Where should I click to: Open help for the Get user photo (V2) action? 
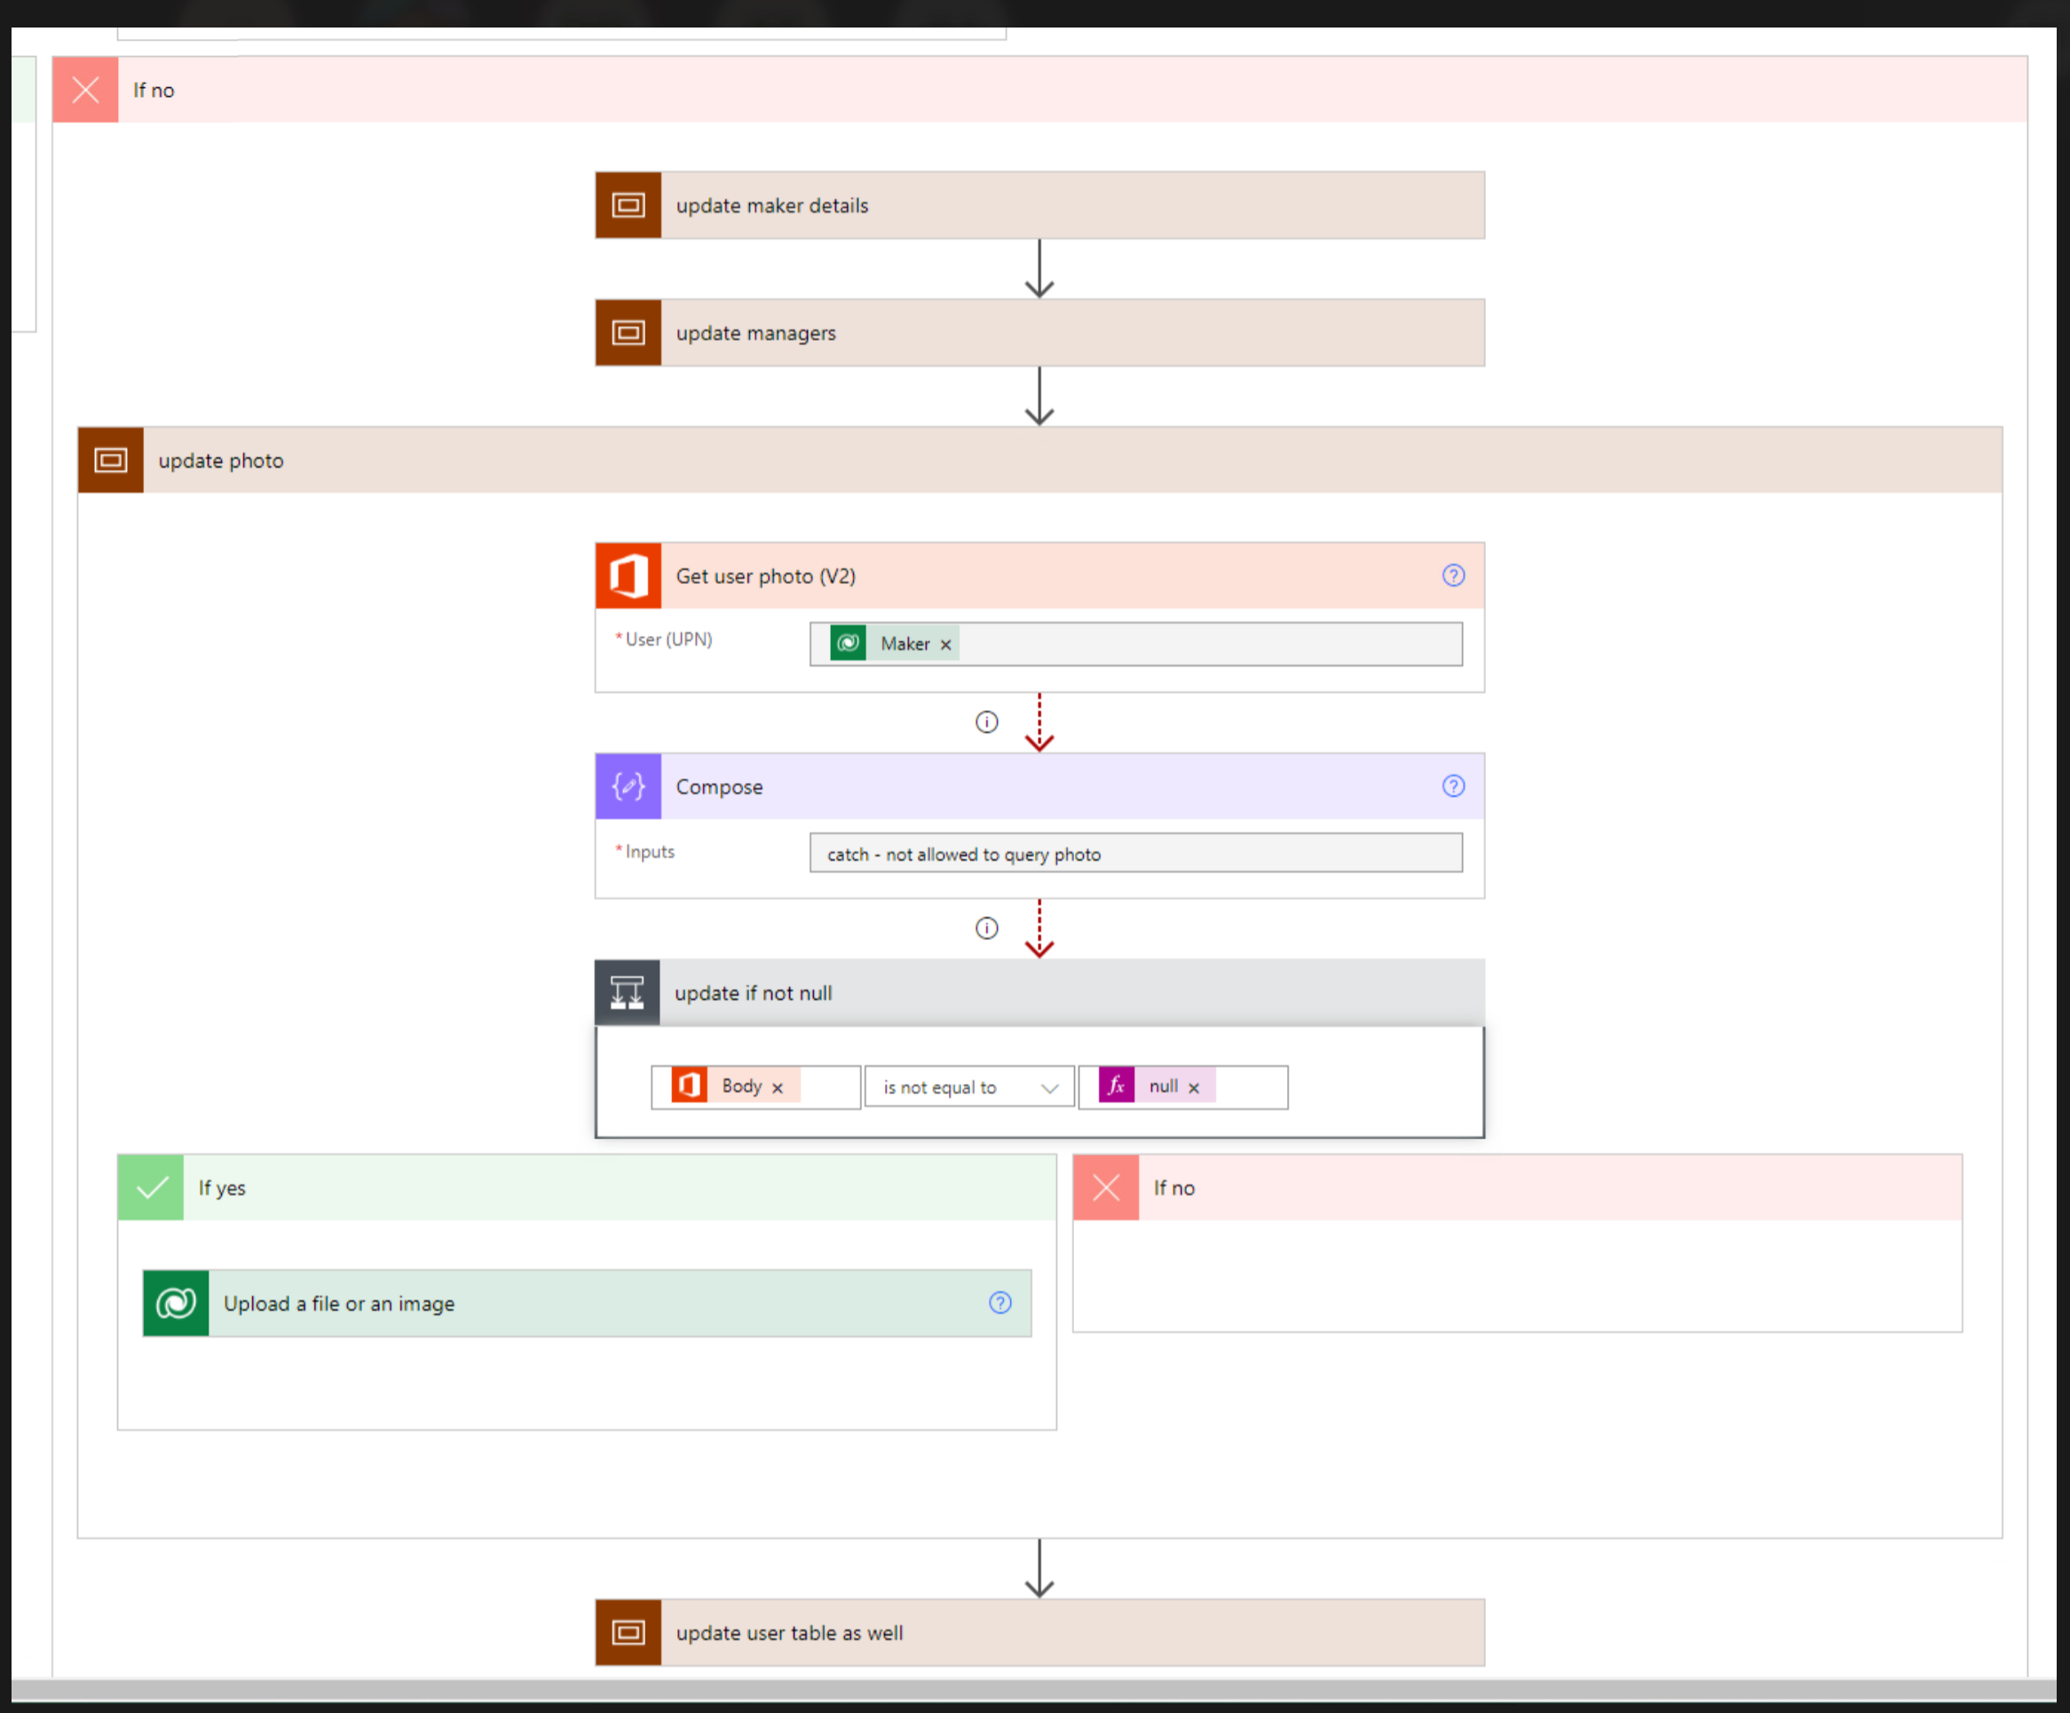[x=1453, y=576]
